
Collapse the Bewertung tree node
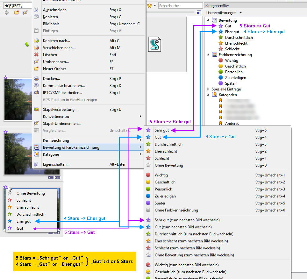pyautogui.click(x=208, y=20)
